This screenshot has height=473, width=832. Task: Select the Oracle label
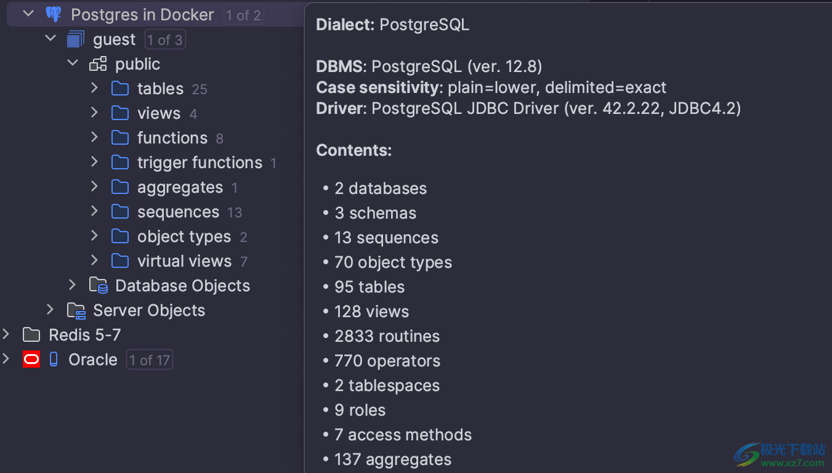coord(93,360)
